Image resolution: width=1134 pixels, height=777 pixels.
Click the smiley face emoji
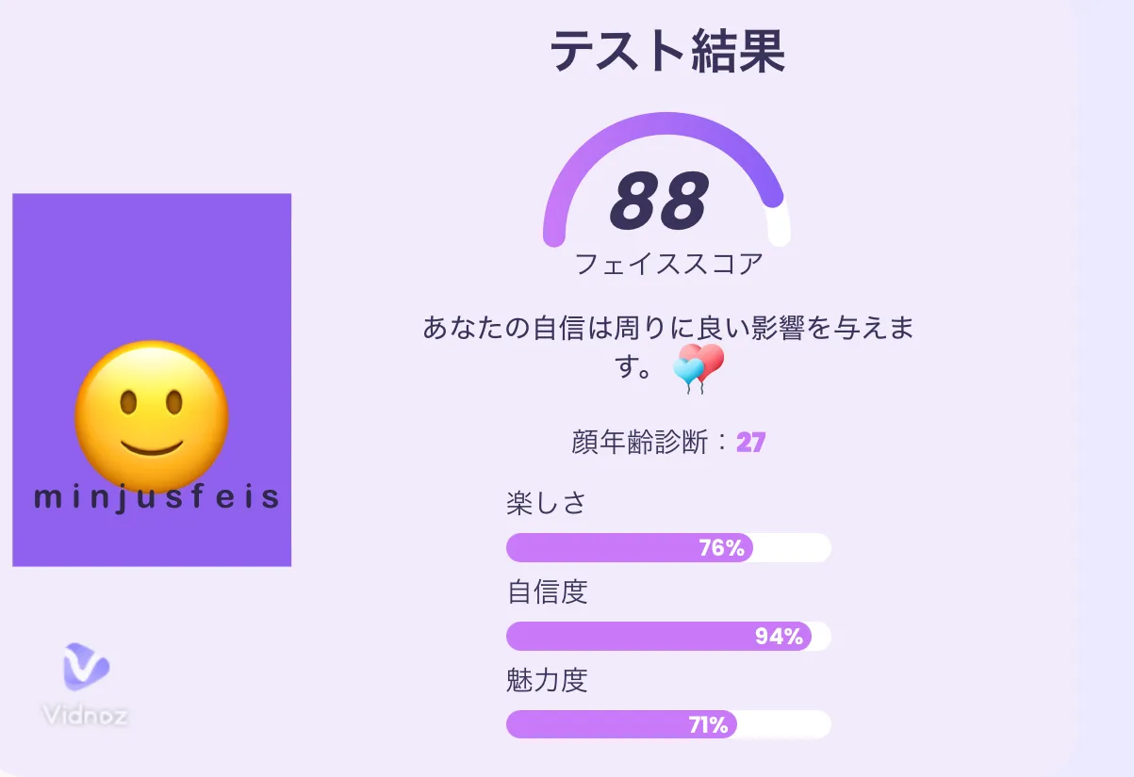point(152,416)
